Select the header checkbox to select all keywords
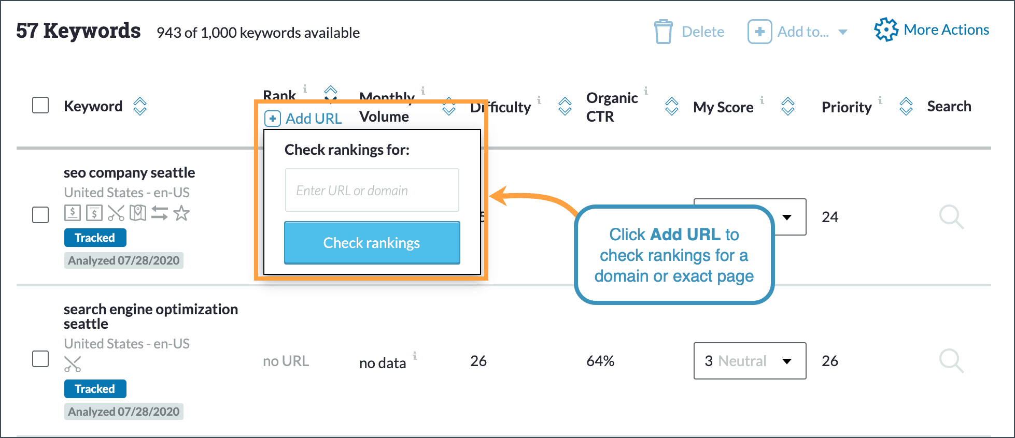This screenshot has height=438, width=1015. pyautogui.click(x=40, y=105)
